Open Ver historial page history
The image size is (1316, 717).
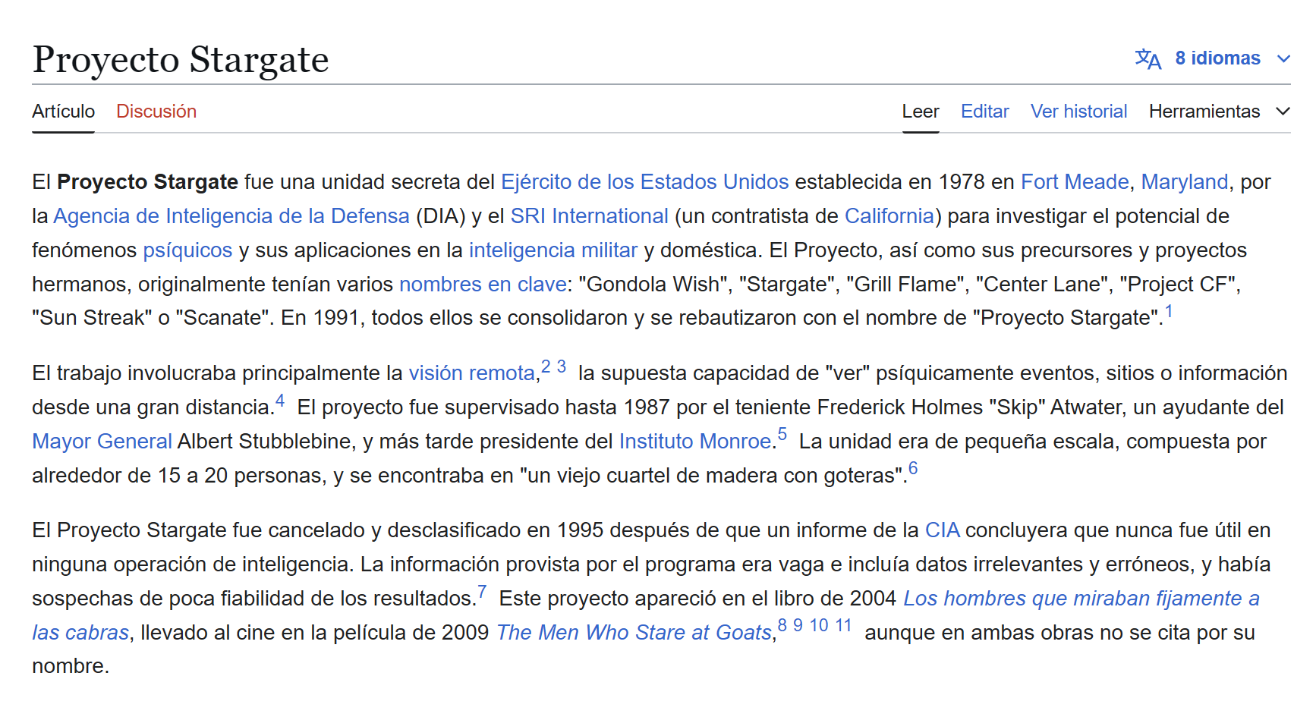[x=1078, y=112]
